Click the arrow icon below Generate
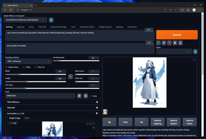Screen dimensions: 206x139 (x=159, y=43)
